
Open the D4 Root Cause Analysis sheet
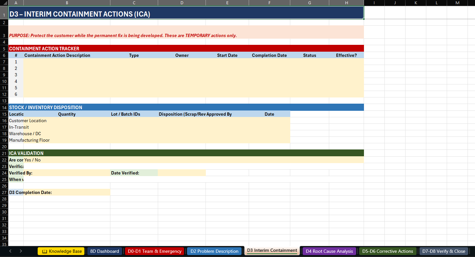[329, 251]
